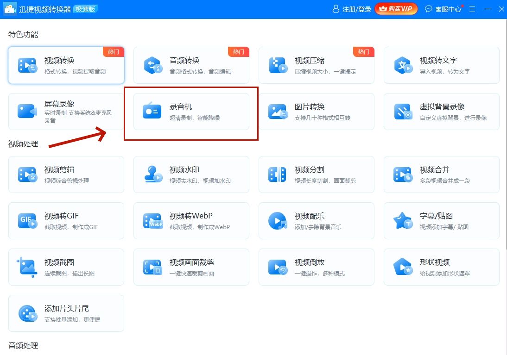Click the vertical scrollbar on the right edge
Image resolution: width=507 pixels, height=355 pixels.
click(506, 134)
